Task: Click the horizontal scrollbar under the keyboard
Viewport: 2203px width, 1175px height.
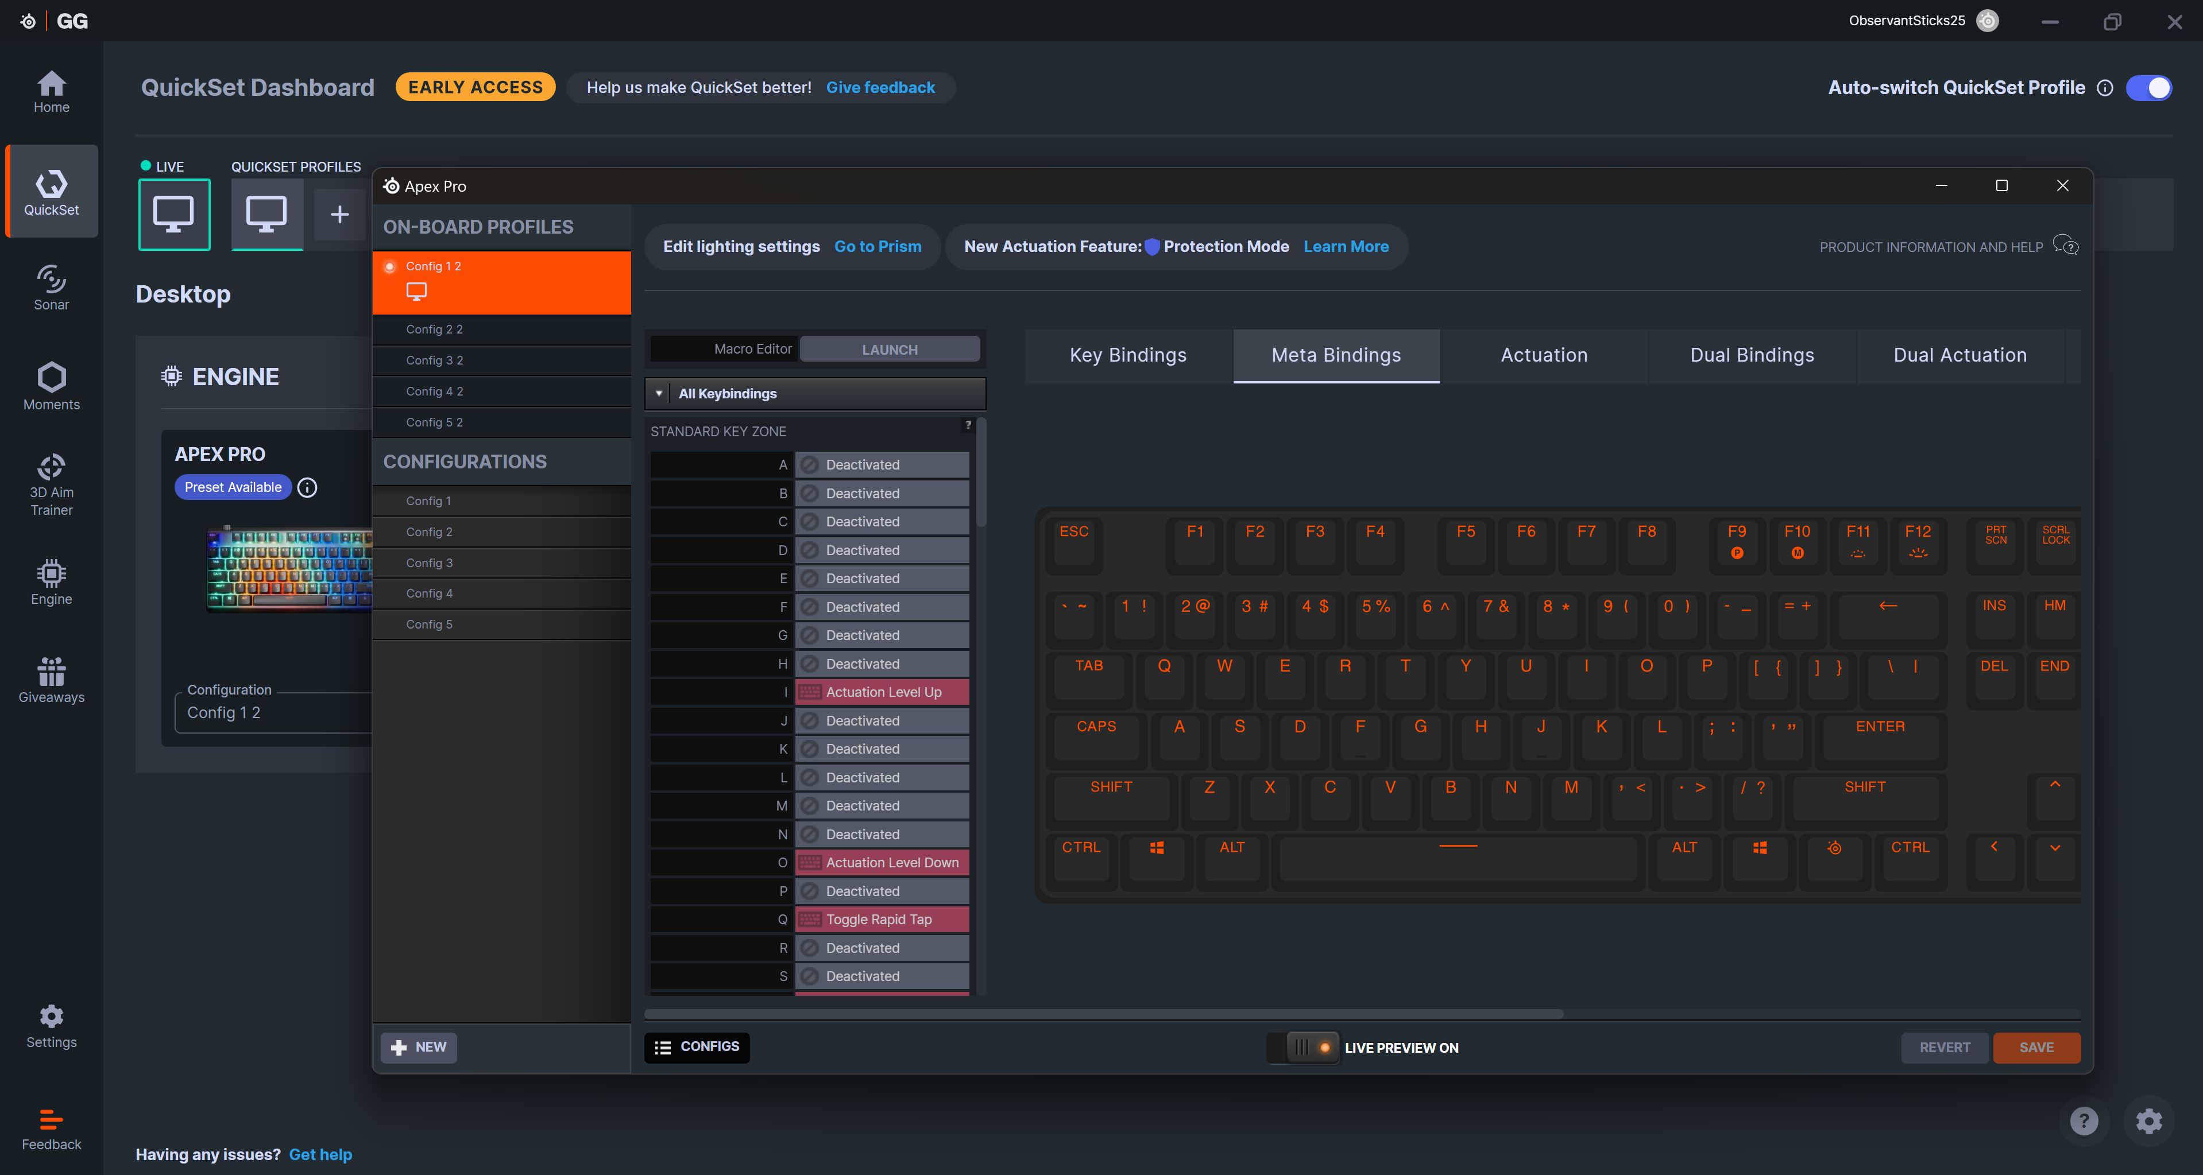Action: (x=1103, y=1014)
